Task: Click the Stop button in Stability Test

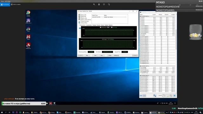Action: [x=87, y=55]
